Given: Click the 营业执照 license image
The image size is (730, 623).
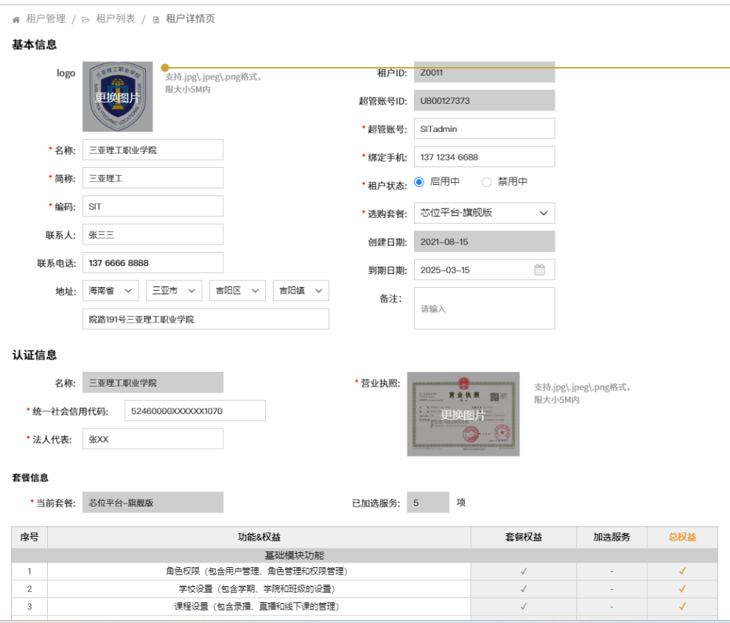Looking at the screenshot, I should [x=463, y=414].
